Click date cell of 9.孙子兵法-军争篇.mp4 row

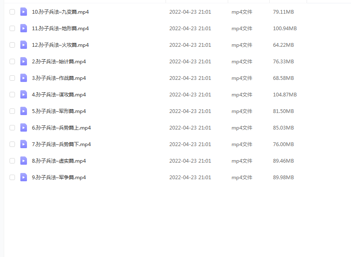pyautogui.click(x=190, y=177)
